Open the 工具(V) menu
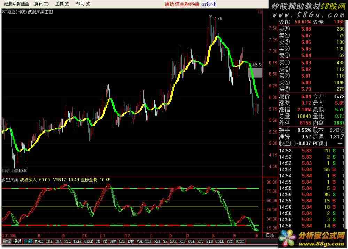Screen dimensions: 348x249 pos(62,3)
